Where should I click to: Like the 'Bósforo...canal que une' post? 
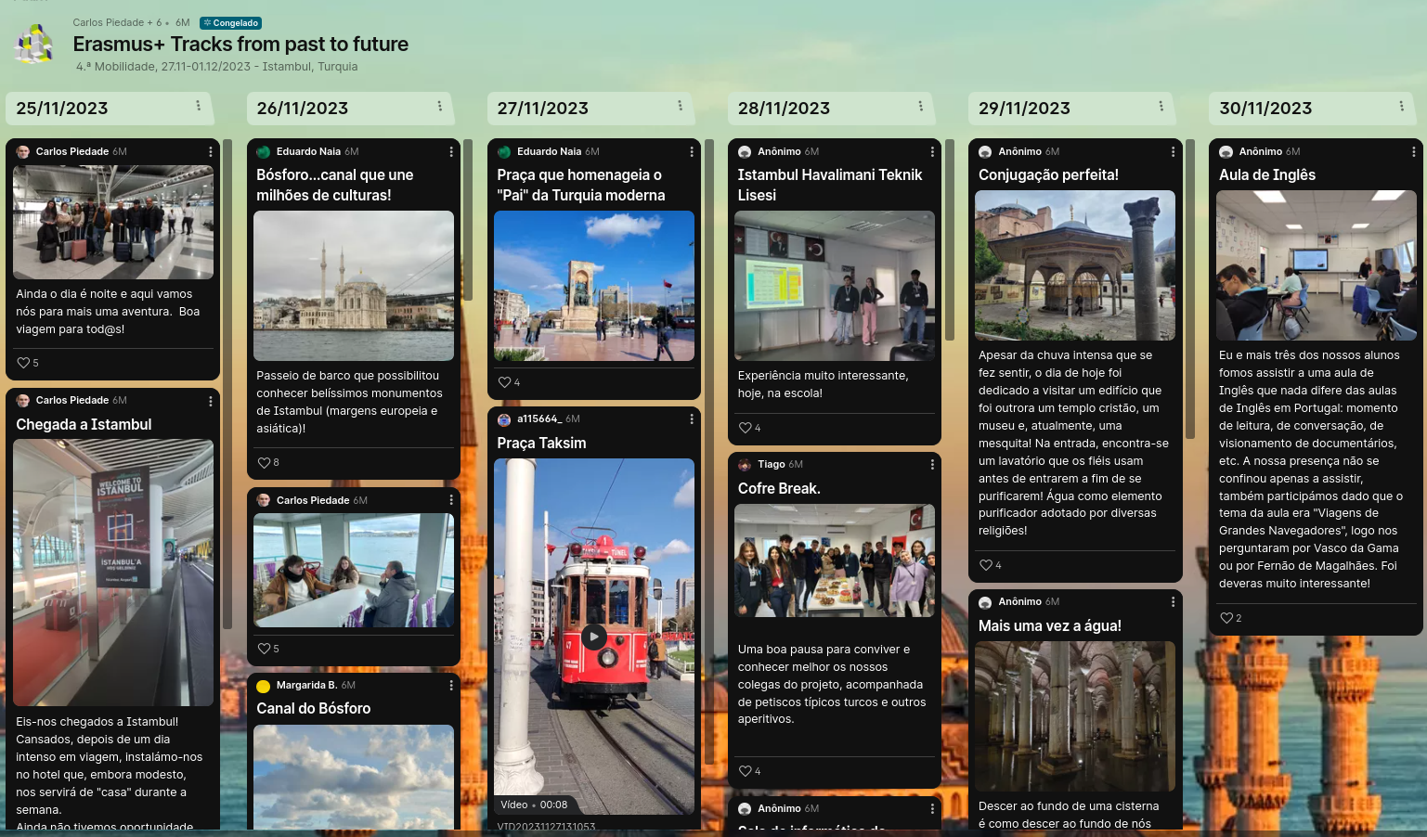[264, 462]
